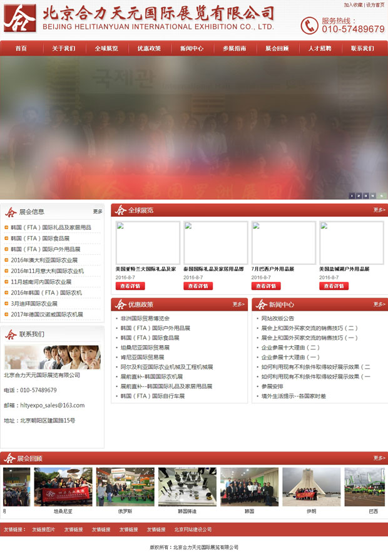Show 更多 items in 新闻中心
Viewport: 388px width, 558px height.
[379, 304]
